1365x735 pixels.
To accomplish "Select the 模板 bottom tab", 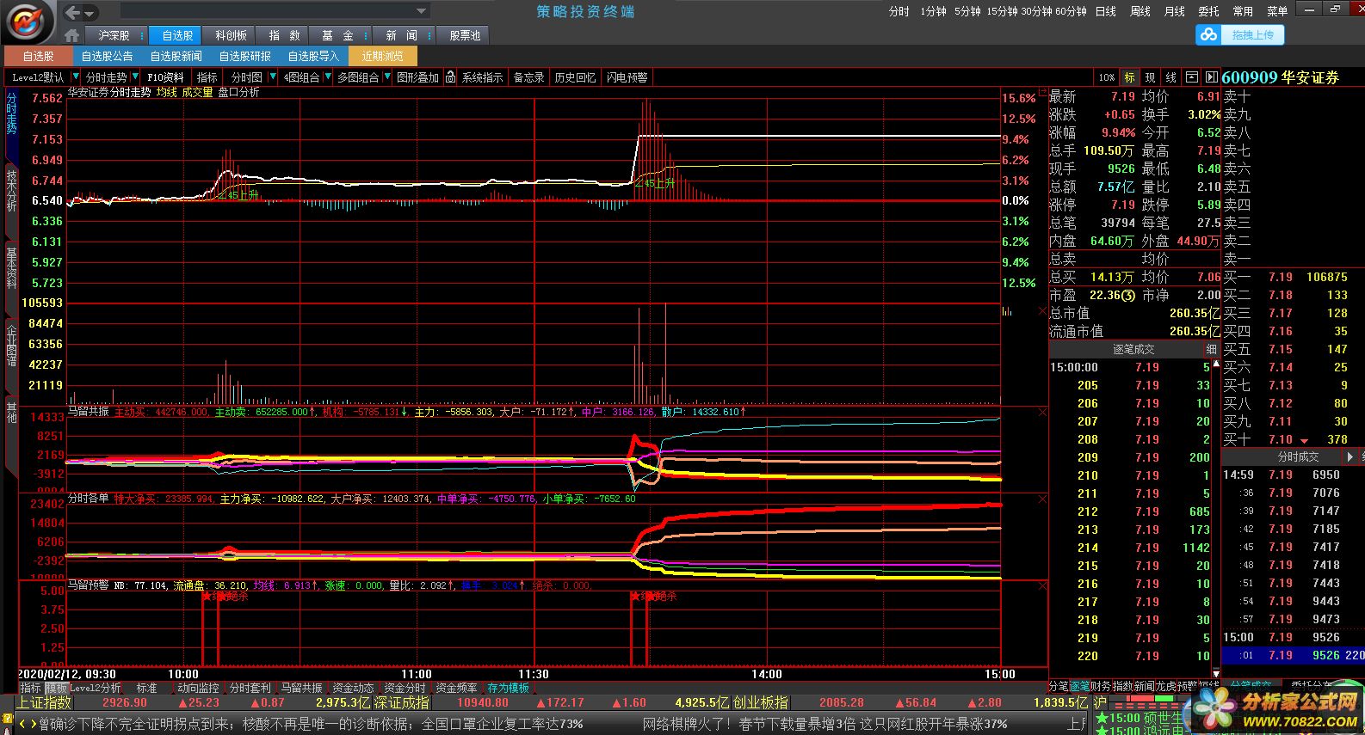I will tap(56, 688).
